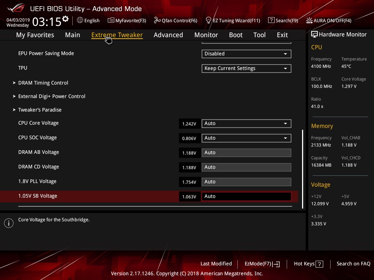Click the 0.806V current value readout
The image size is (374, 280).
coord(190,138)
